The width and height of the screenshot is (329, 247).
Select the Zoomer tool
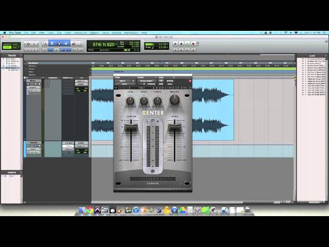[x=45, y=44]
